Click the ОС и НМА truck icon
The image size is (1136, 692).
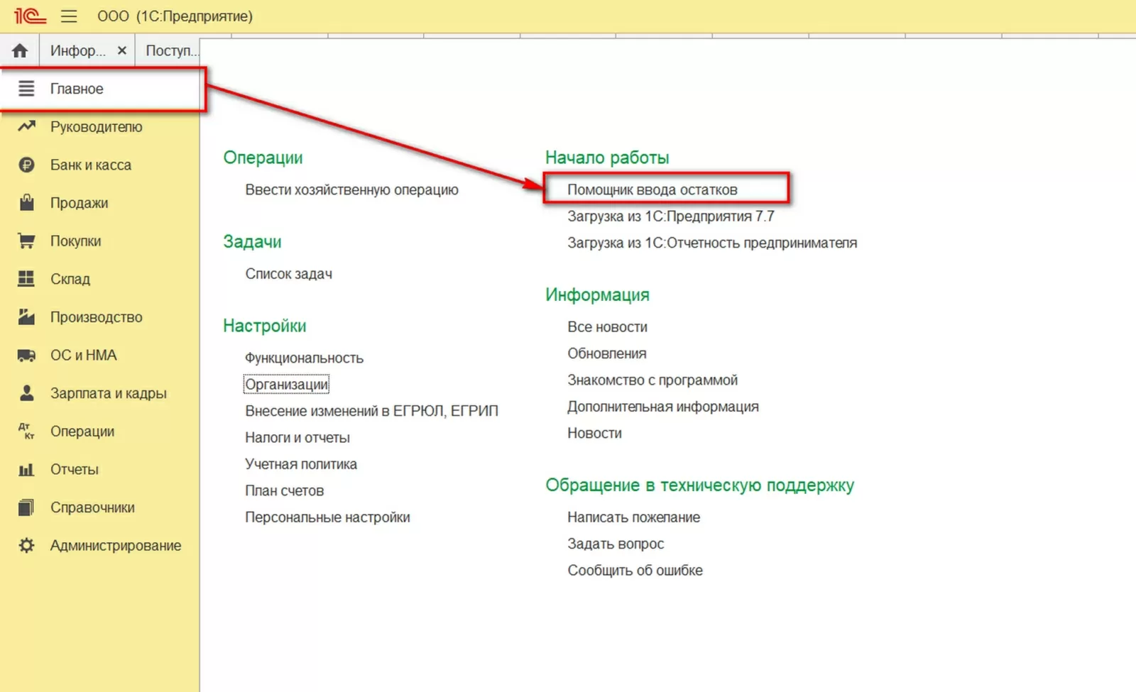pyautogui.click(x=26, y=355)
